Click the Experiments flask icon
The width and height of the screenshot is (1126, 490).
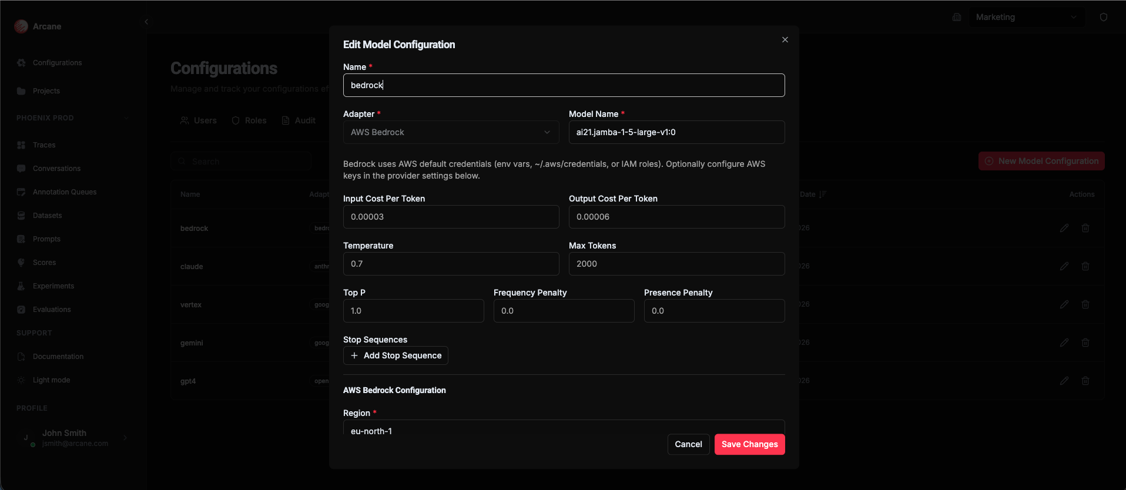[21, 286]
